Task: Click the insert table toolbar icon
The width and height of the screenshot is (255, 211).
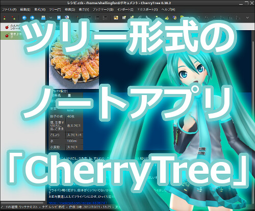Action: tap(124, 18)
